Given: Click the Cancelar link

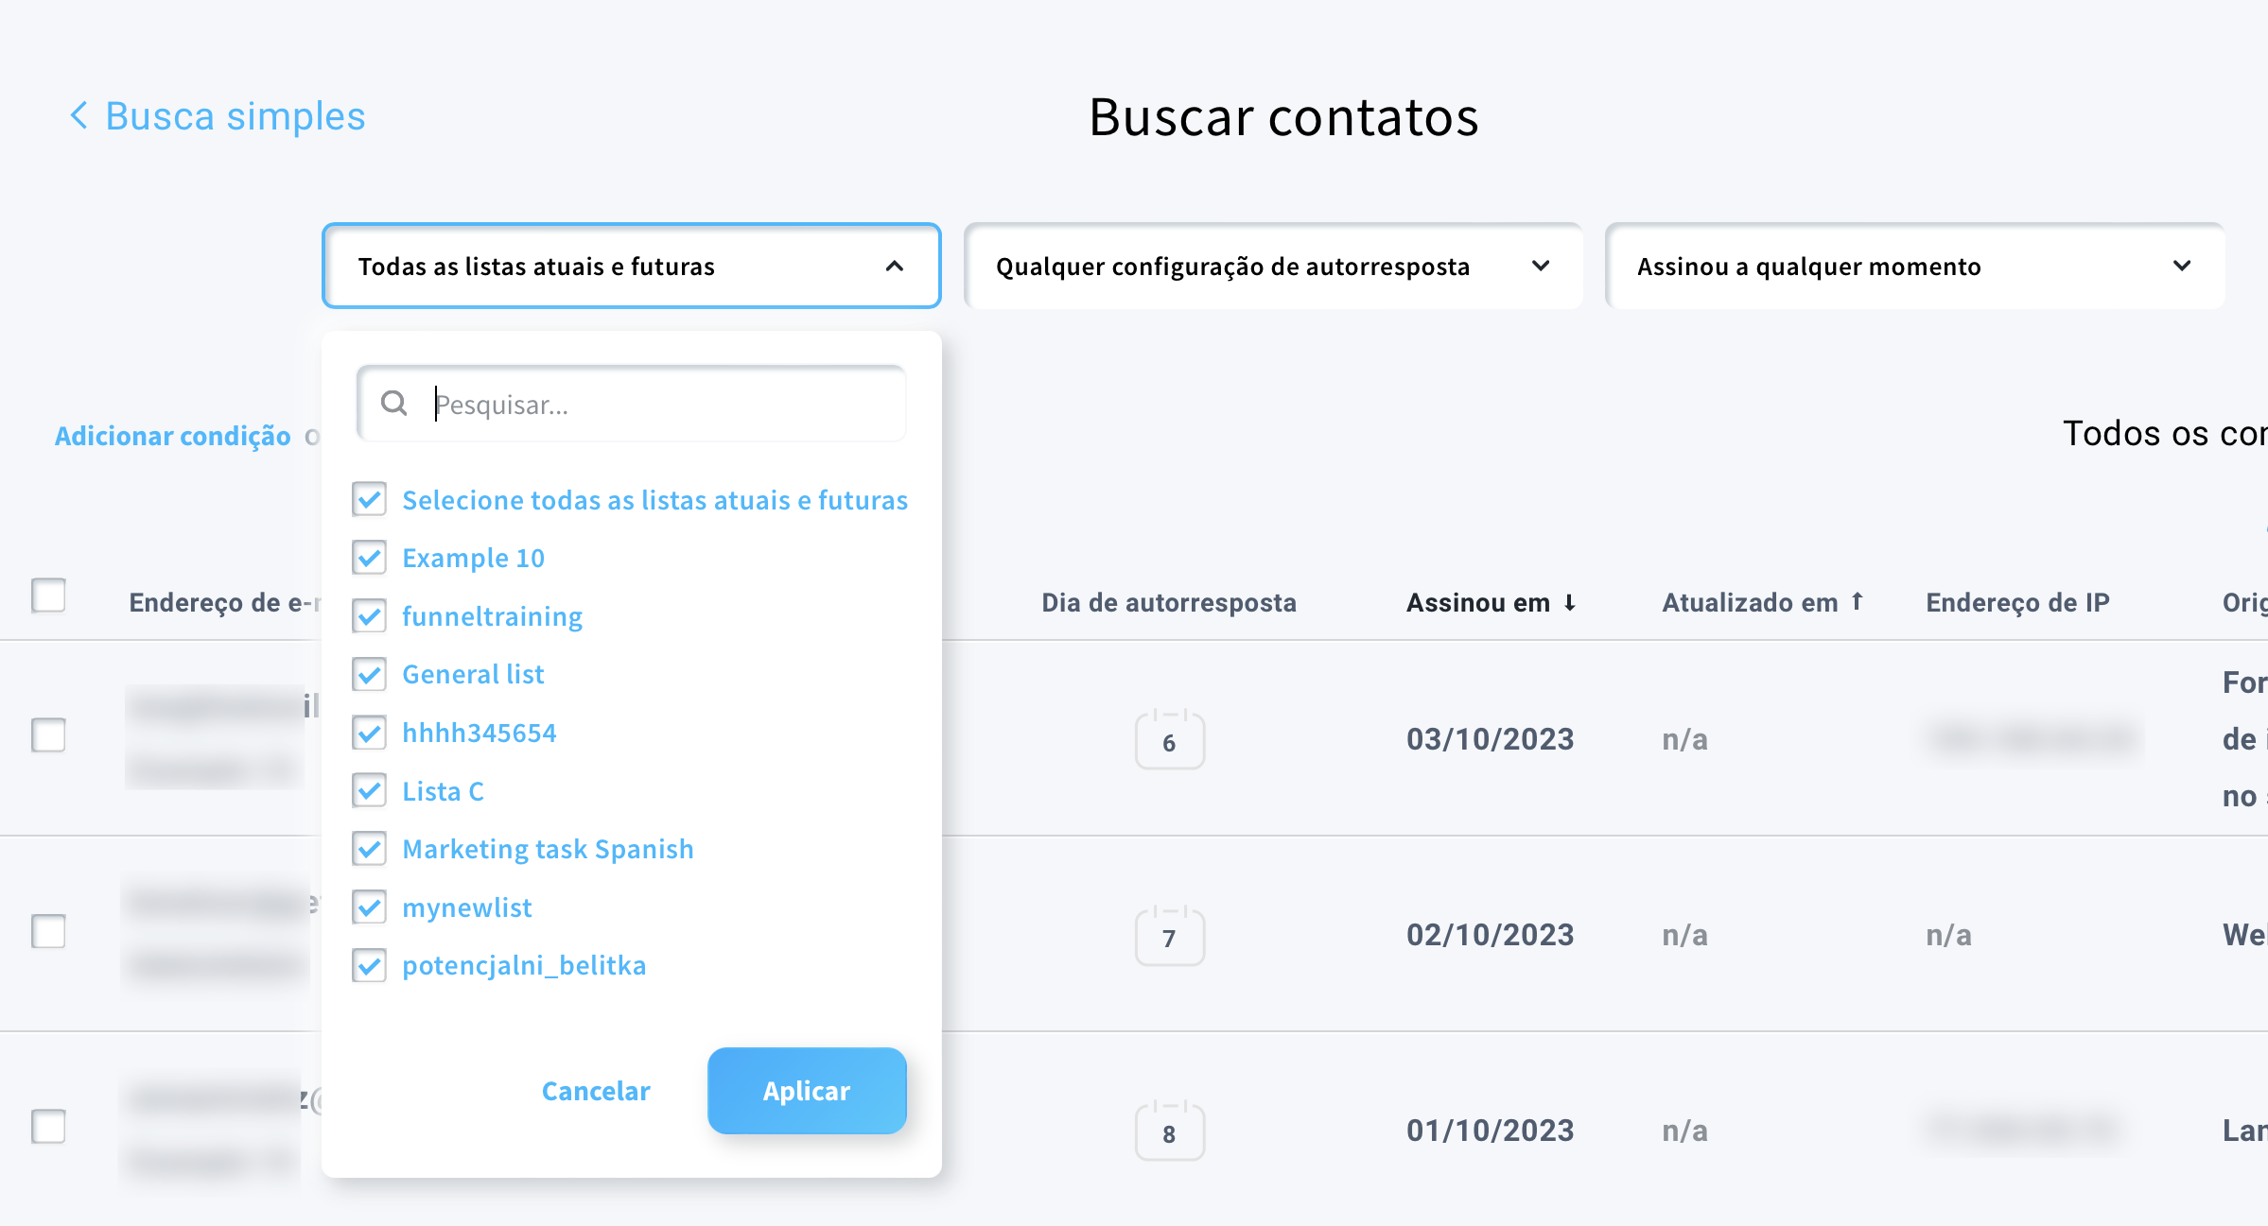Looking at the screenshot, I should point(596,1091).
